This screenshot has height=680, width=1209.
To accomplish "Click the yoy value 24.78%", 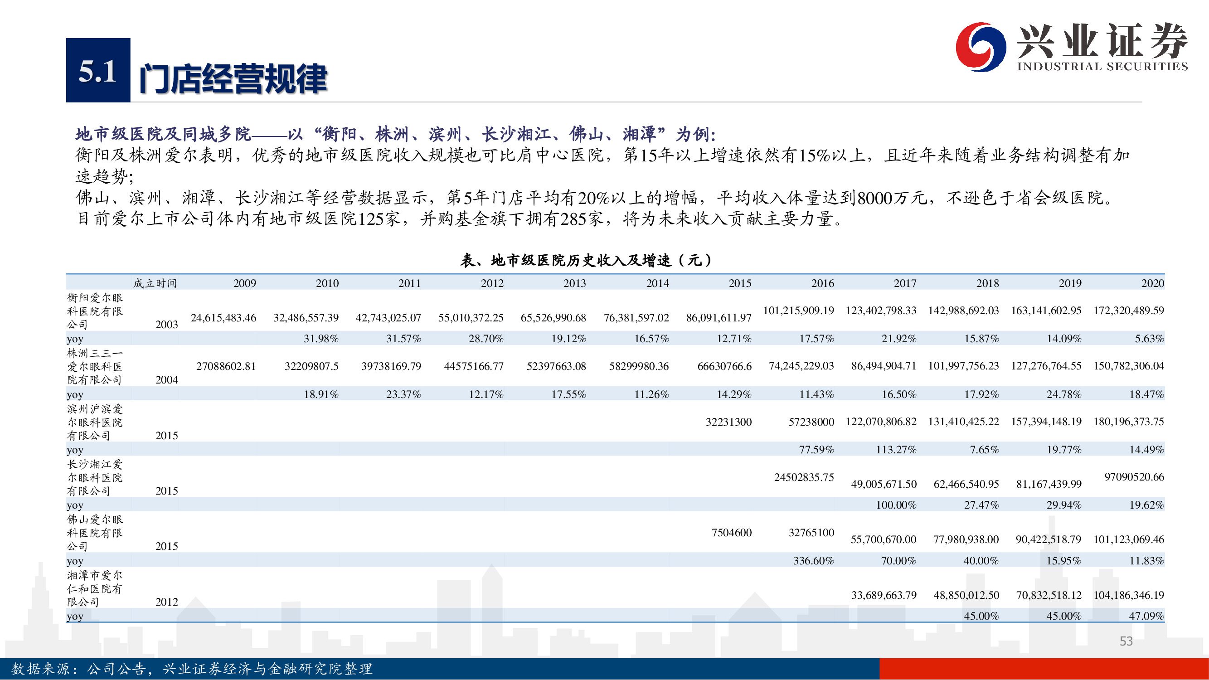I will point(1064,394).
